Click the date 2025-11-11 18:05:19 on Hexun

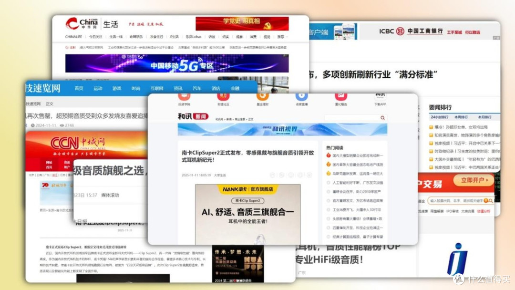196,176
